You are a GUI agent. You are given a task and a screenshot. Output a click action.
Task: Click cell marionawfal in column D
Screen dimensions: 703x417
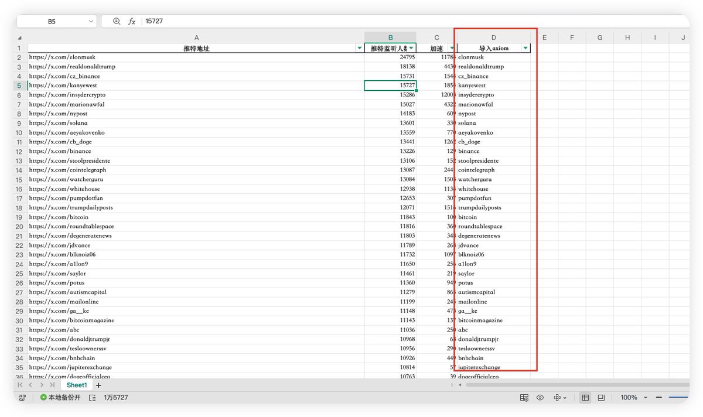pyautogui.click(x=493, y=104)
